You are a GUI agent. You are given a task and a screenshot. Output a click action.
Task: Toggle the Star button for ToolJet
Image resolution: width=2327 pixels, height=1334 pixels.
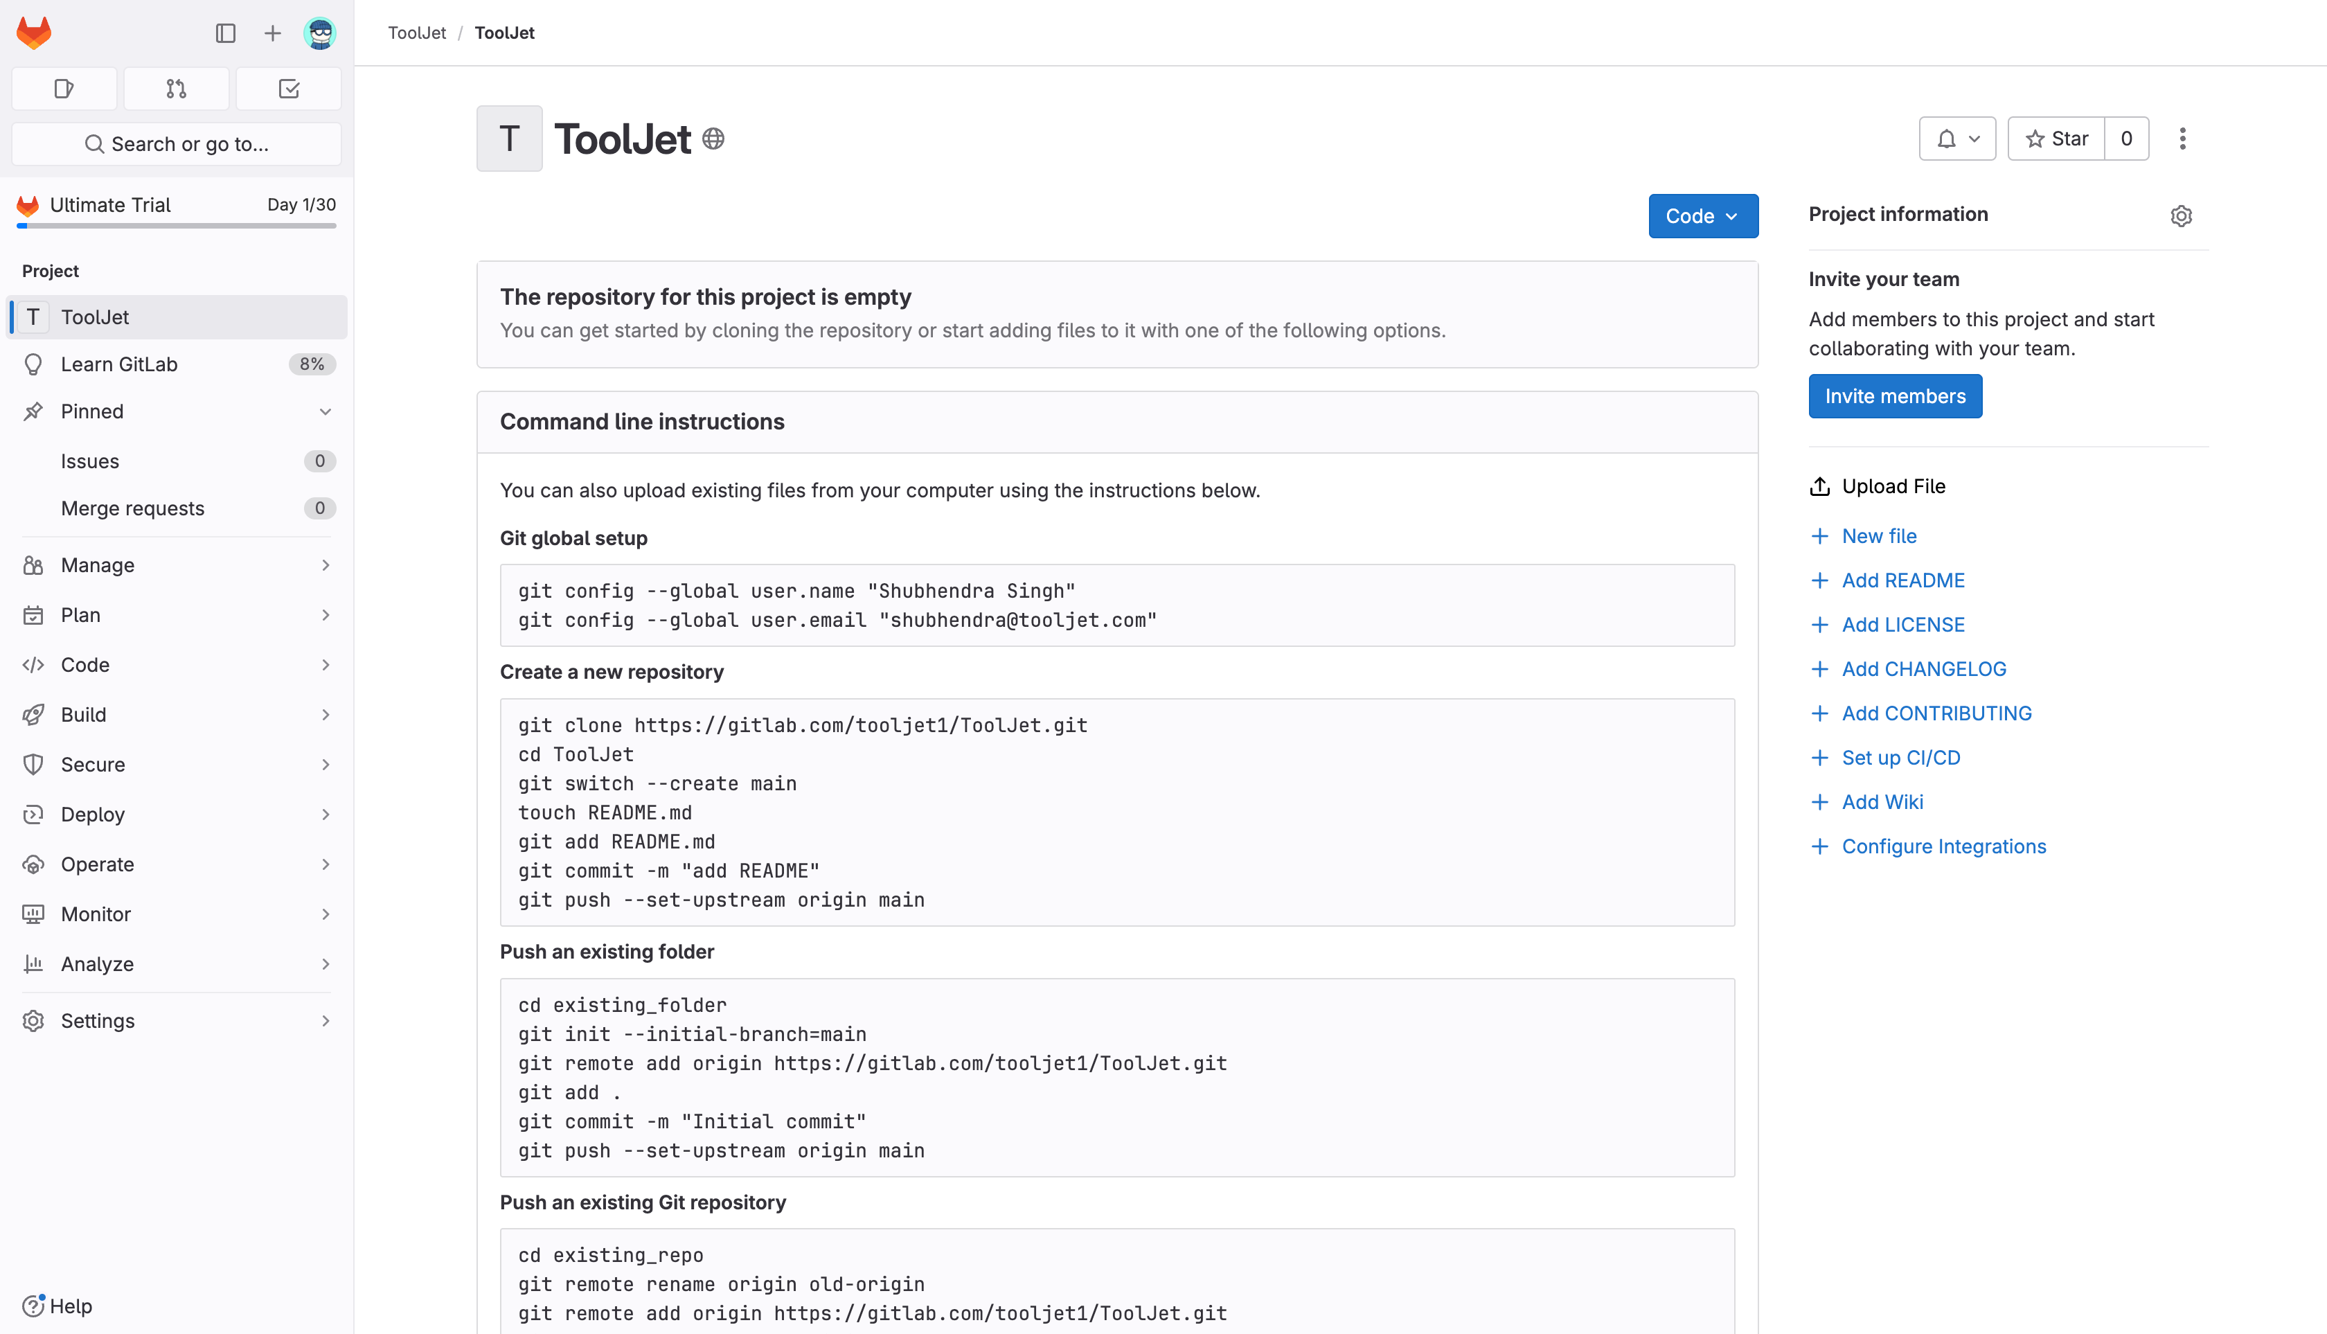(x=2056, y=139)
